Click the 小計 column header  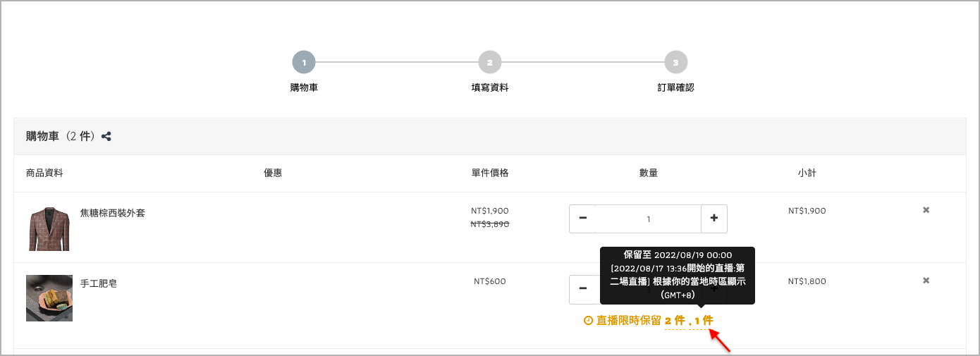[x=807, y=173]
